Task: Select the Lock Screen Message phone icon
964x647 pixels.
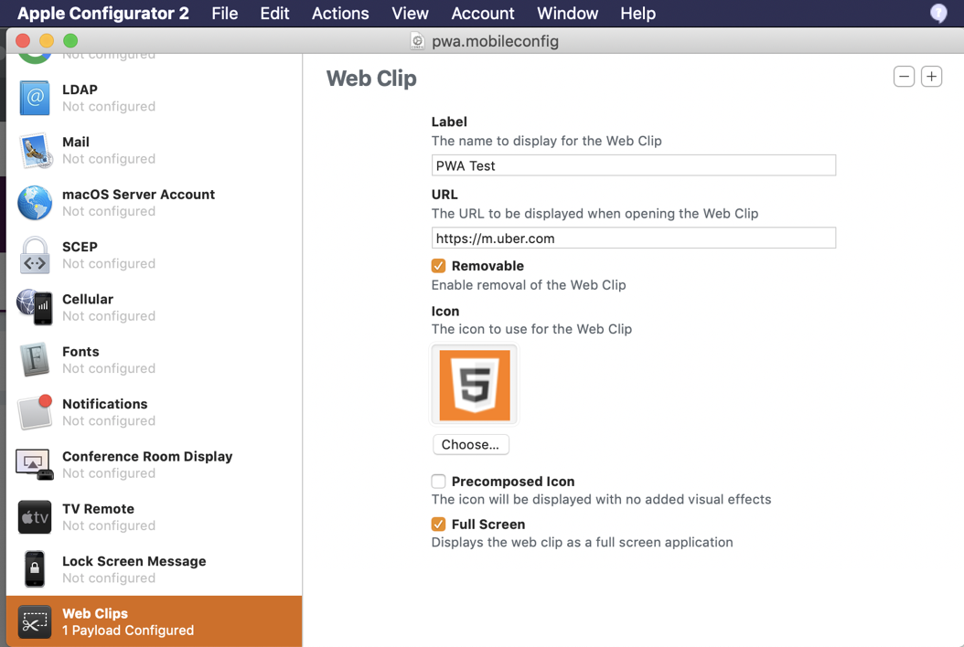Action: (35, 569)
